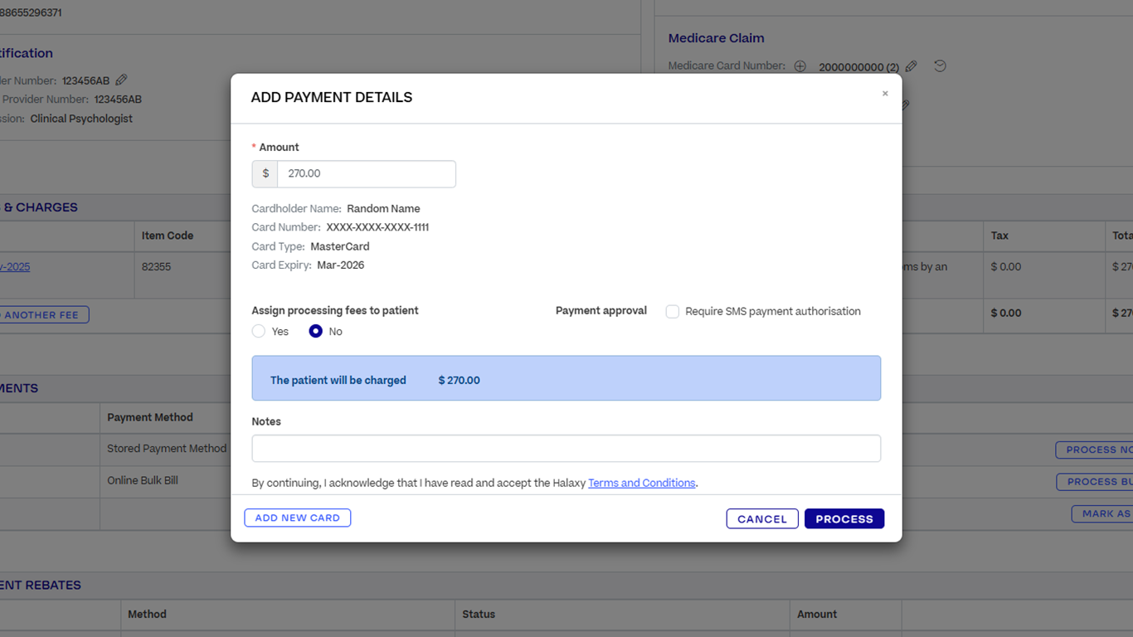Close the Add Payment Details dialog with X

tap(885, 94)
